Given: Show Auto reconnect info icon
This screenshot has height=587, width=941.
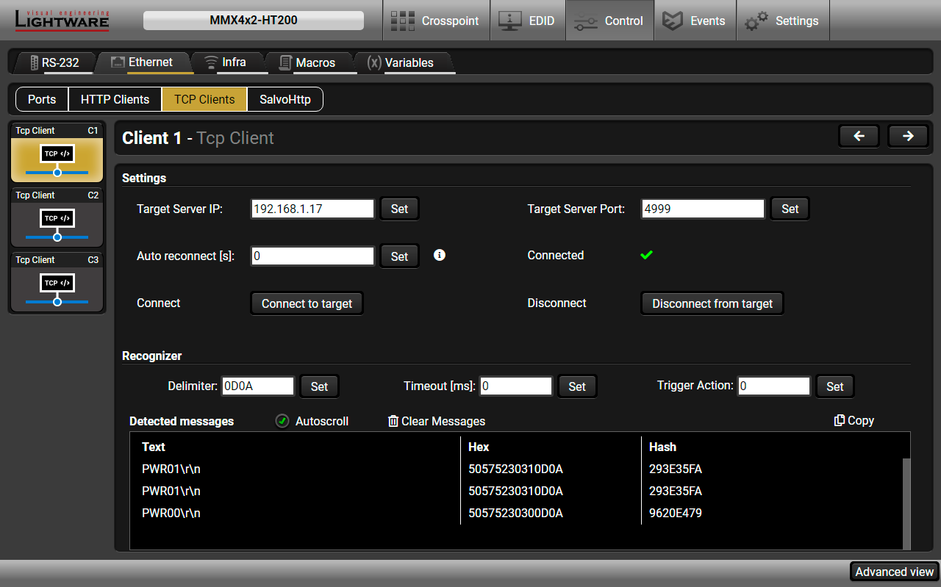Looking at the screenshot, I should click(x=440, y=255).
